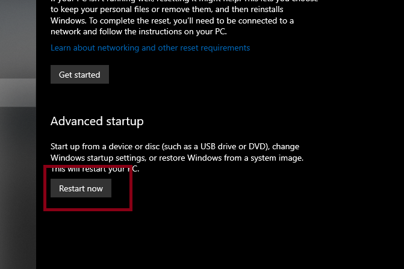Click 'connected to a' in reset paragraph
This screenshot has height=269, width=404.
click(x=266, y=20)
